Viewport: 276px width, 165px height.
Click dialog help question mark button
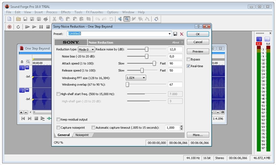point(198,26)
